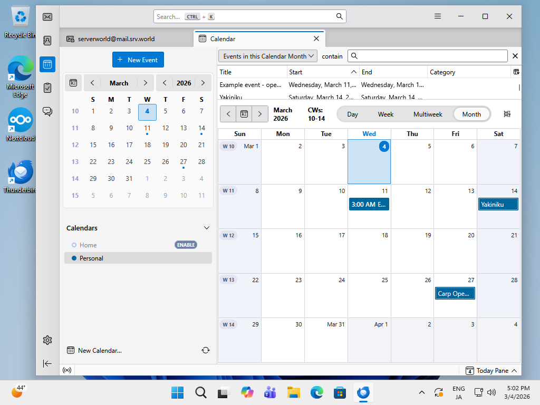540x405 pixels.
Task: Click the event list vertical scrollbar
Action: pos(519,88)
